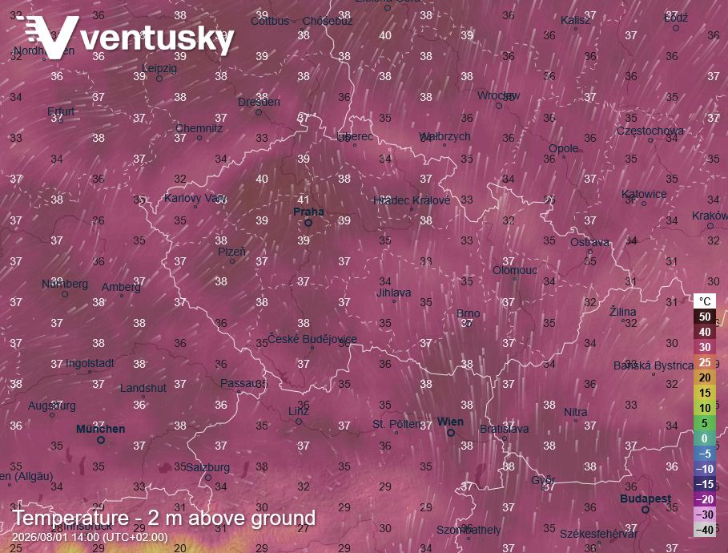Click the Bratislava city label
The height and width of the screenshot is (553, 728).
pos(505,429)
